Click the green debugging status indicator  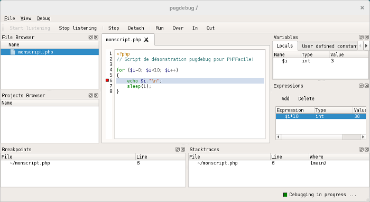(285, 195)
